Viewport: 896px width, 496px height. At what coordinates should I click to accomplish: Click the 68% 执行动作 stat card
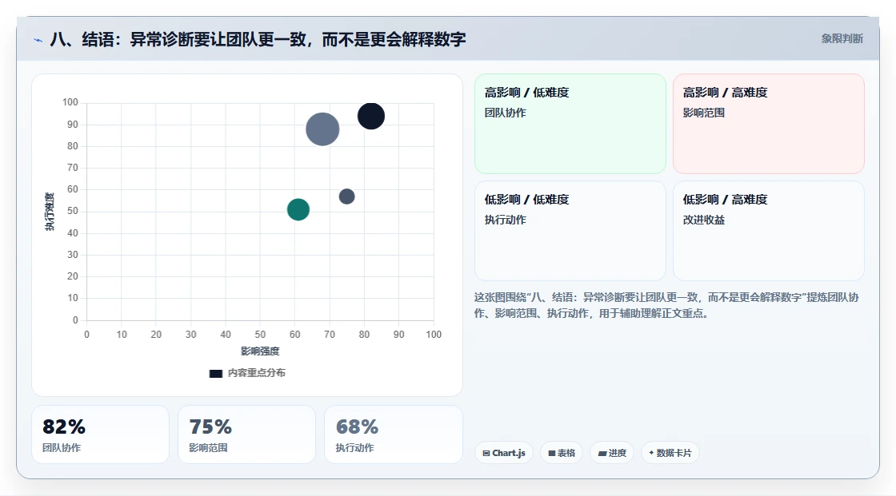coord(393,434)
